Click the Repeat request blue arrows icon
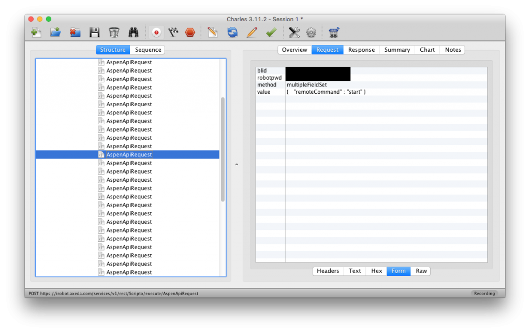 232,33
